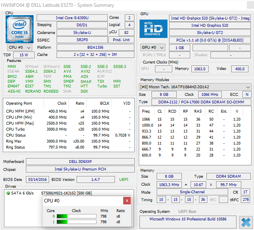This screenshot has height=230, width=254.
Task: Click the CR value 1T
Action: coord(245,192)
